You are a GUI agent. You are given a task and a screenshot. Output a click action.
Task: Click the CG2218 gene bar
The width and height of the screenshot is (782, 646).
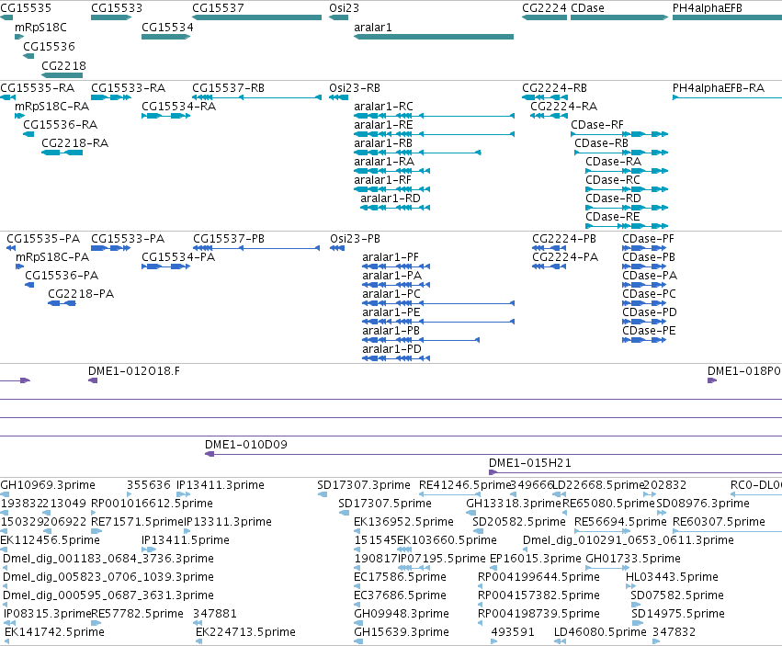(62, 75)
